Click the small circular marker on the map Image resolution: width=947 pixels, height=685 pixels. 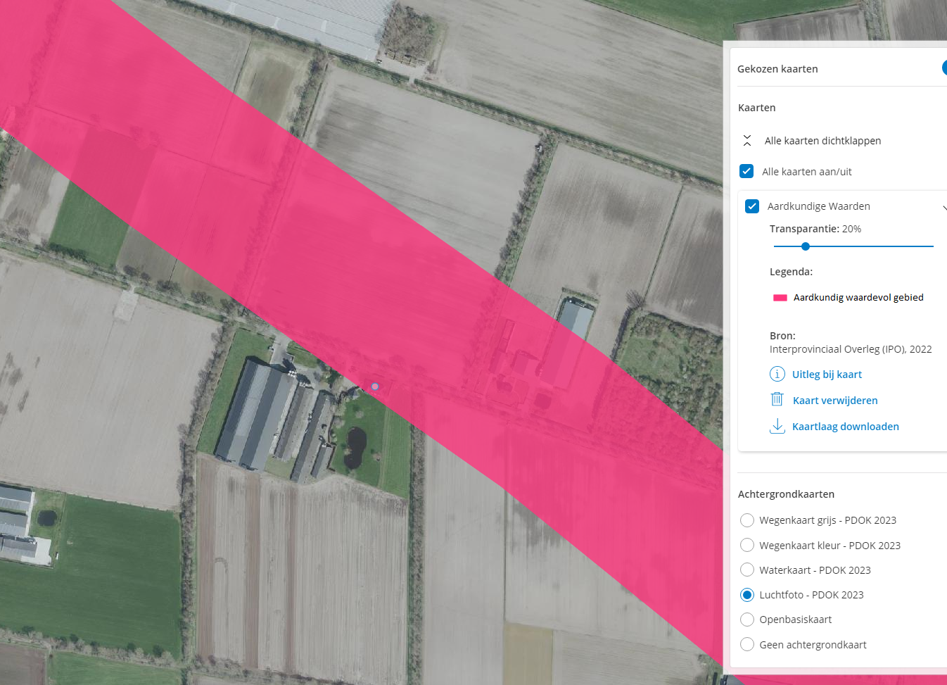[375, 387]
